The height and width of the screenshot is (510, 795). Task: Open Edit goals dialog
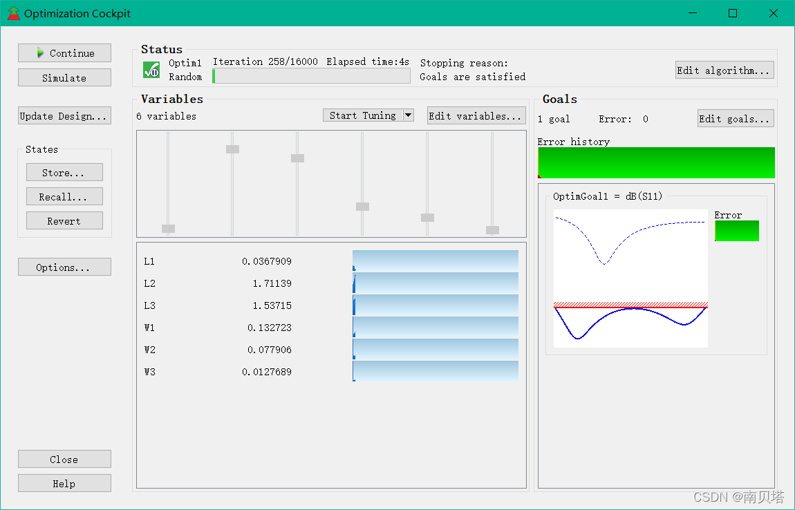pyautogui.click(x=735, y=119)
